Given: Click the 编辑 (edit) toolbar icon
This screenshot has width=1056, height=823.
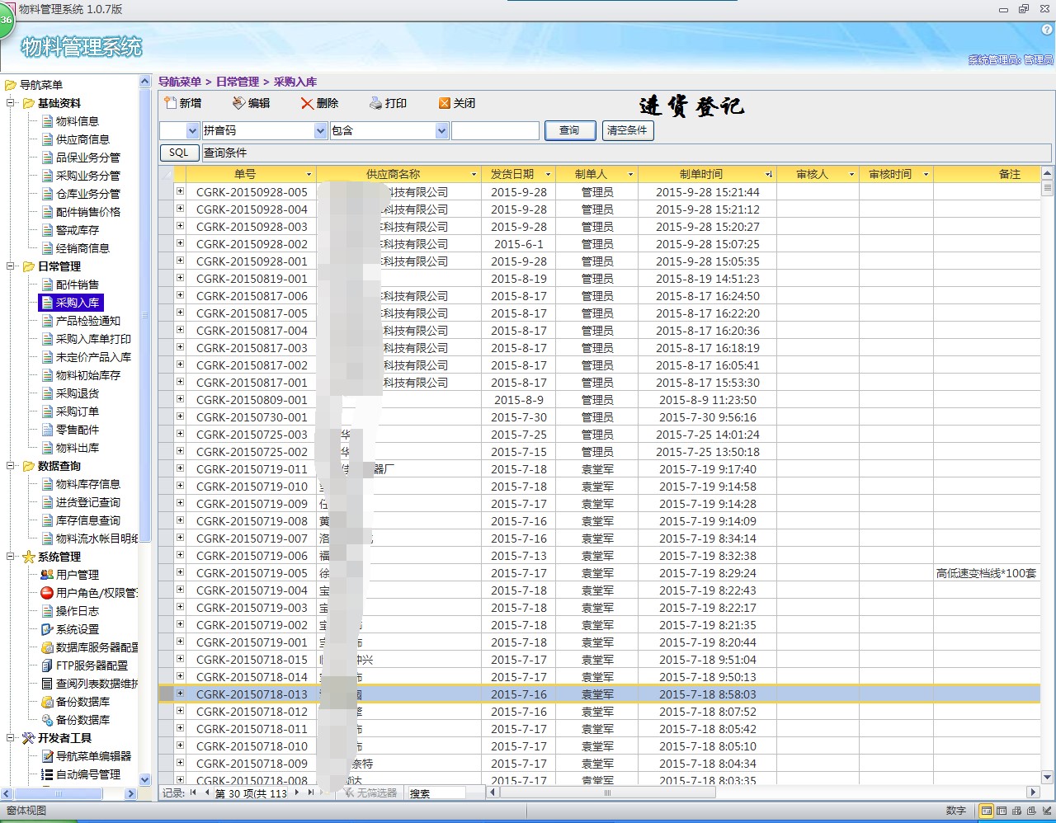Looking at the screenshot, I should (239, 103).
